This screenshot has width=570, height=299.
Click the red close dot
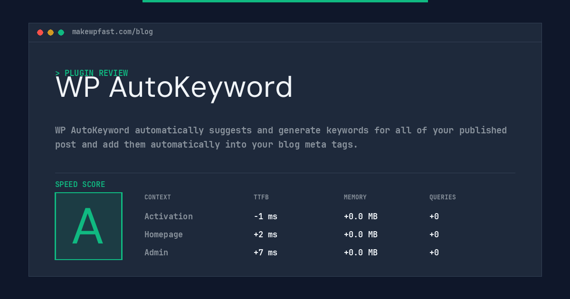(40, 32)
